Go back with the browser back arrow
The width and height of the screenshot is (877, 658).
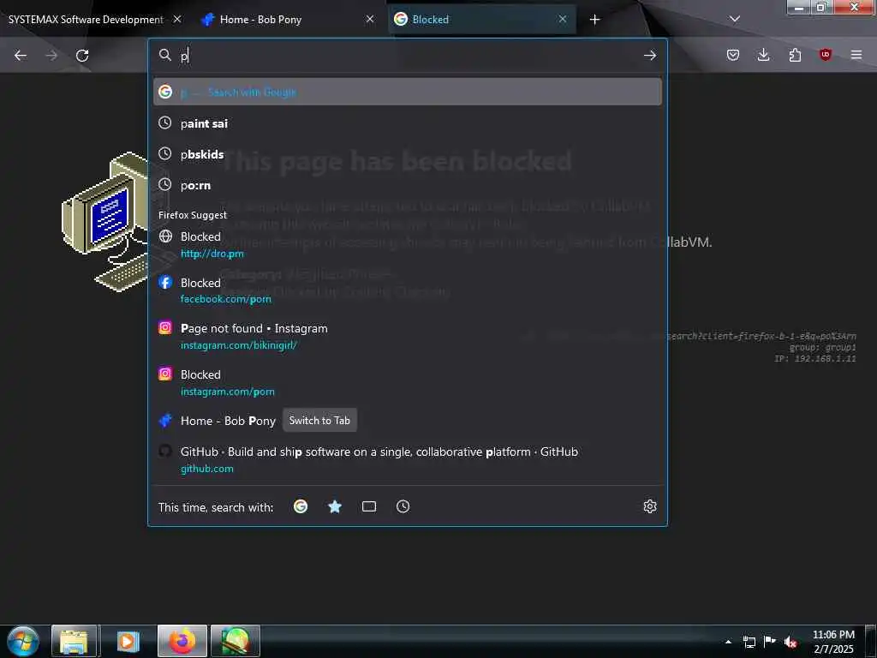[21, 56]
